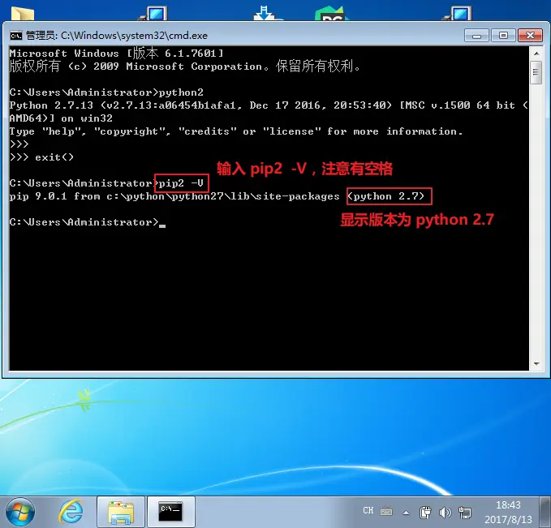Open the Windows Start menu

(19, 512)
